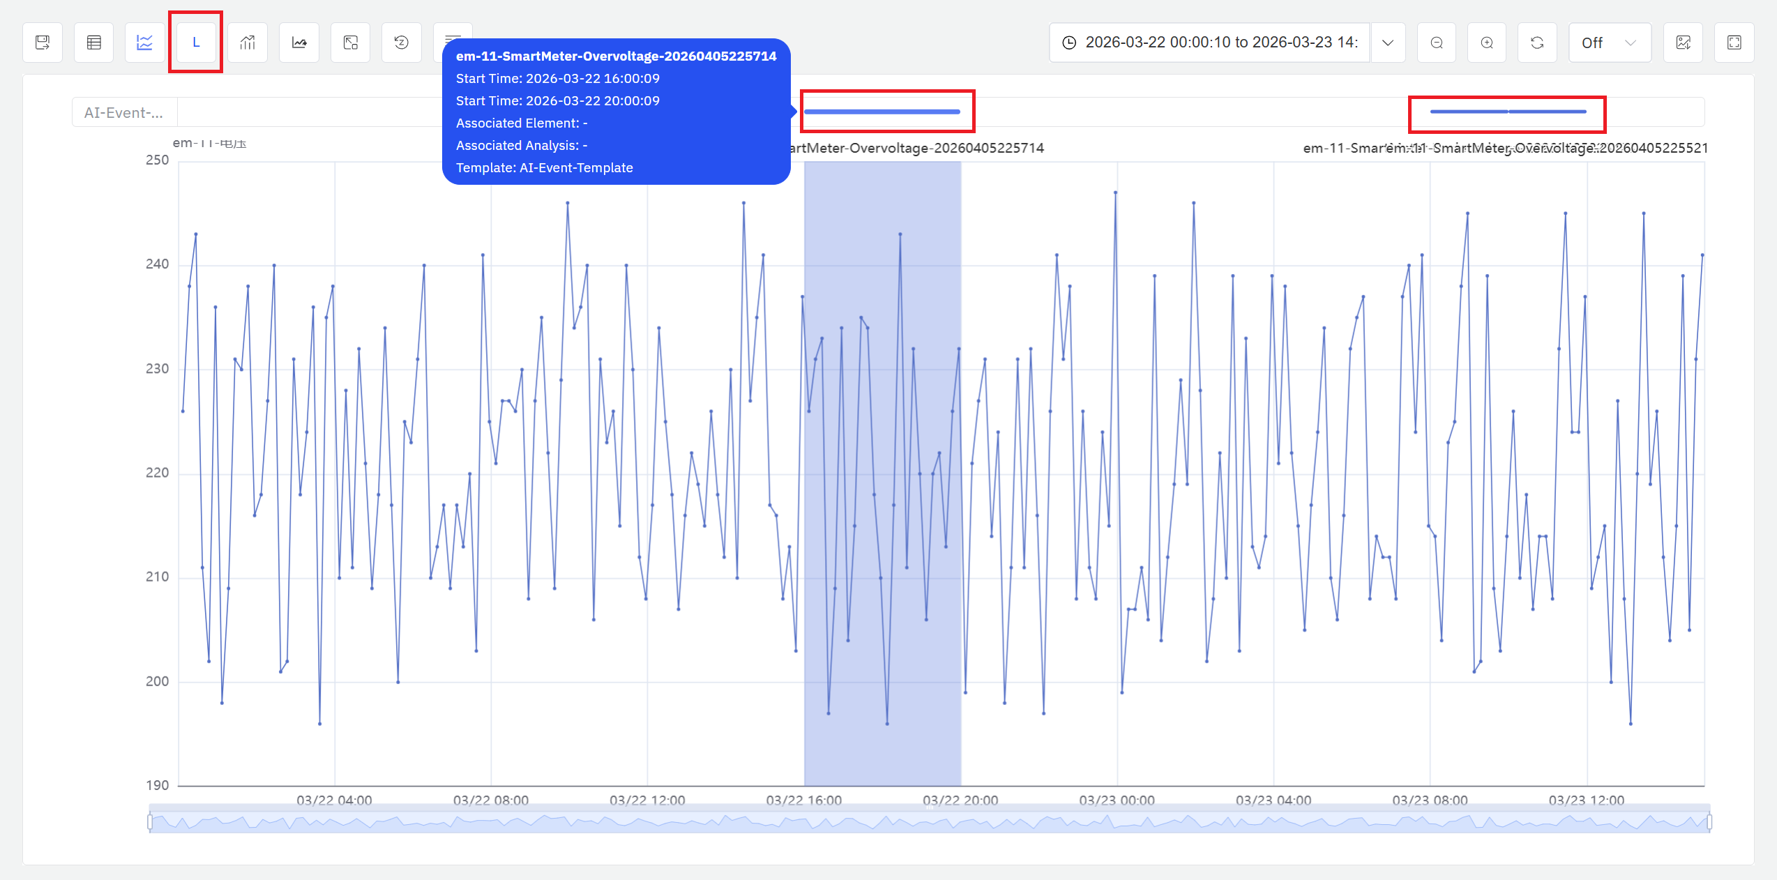Toggle the L label button in toolbar

point(196,43)
